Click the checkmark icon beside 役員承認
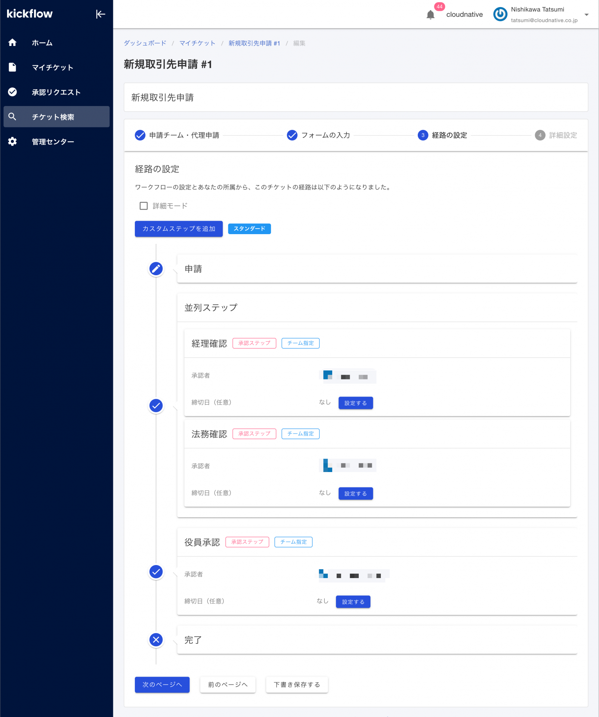Image resolution: width=599 pixels, height=717 pixels. (x=156, y=572)
